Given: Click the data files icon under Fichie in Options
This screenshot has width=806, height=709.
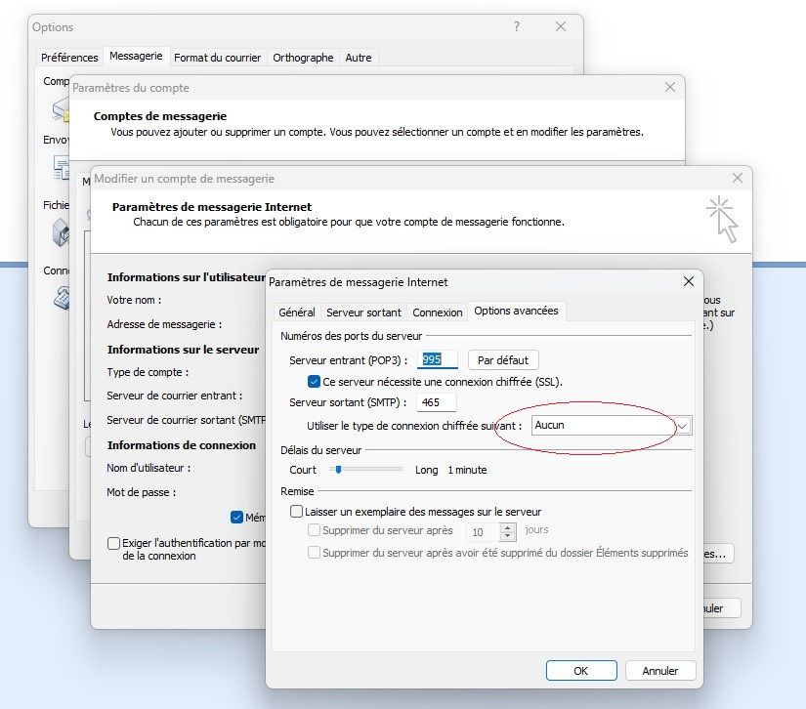Looking at the screenshot, I should pyautogui.click(x=61, y=232).
